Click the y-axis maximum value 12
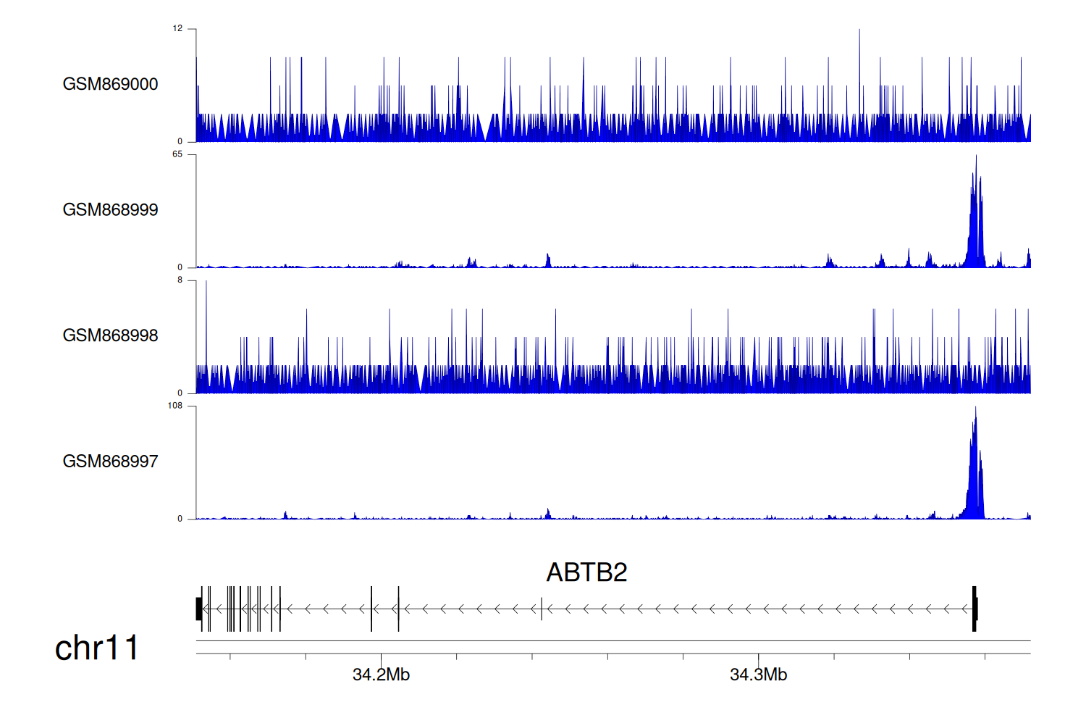Screen dimensions: 1086x710 (x=177, y=29)
